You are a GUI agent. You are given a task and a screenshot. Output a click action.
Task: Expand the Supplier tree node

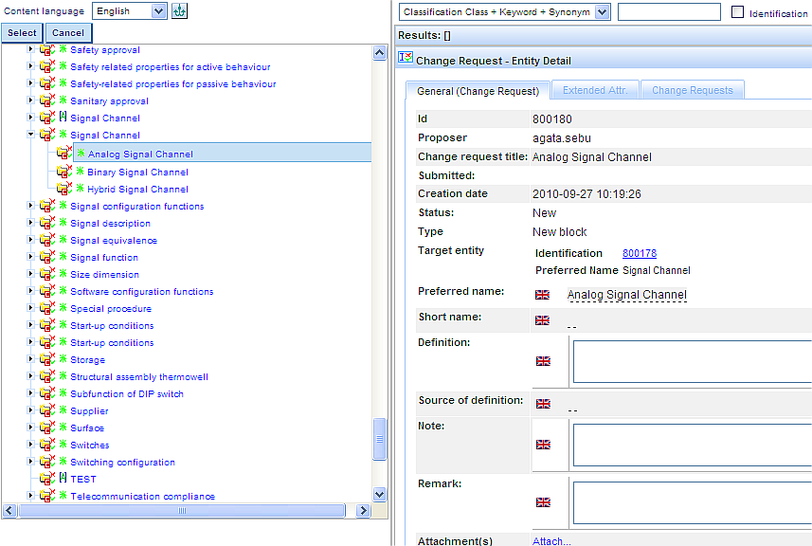point(30,411)
